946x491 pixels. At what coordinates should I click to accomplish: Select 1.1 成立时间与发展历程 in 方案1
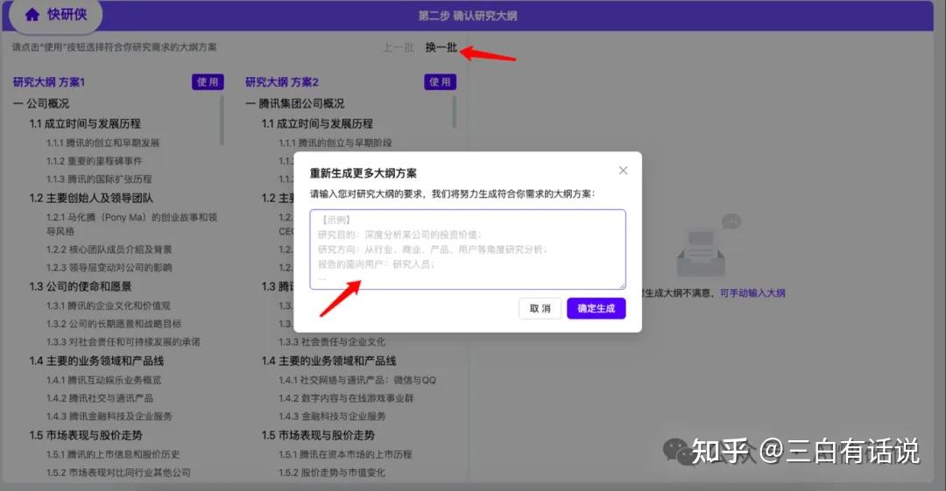point(85,123)
